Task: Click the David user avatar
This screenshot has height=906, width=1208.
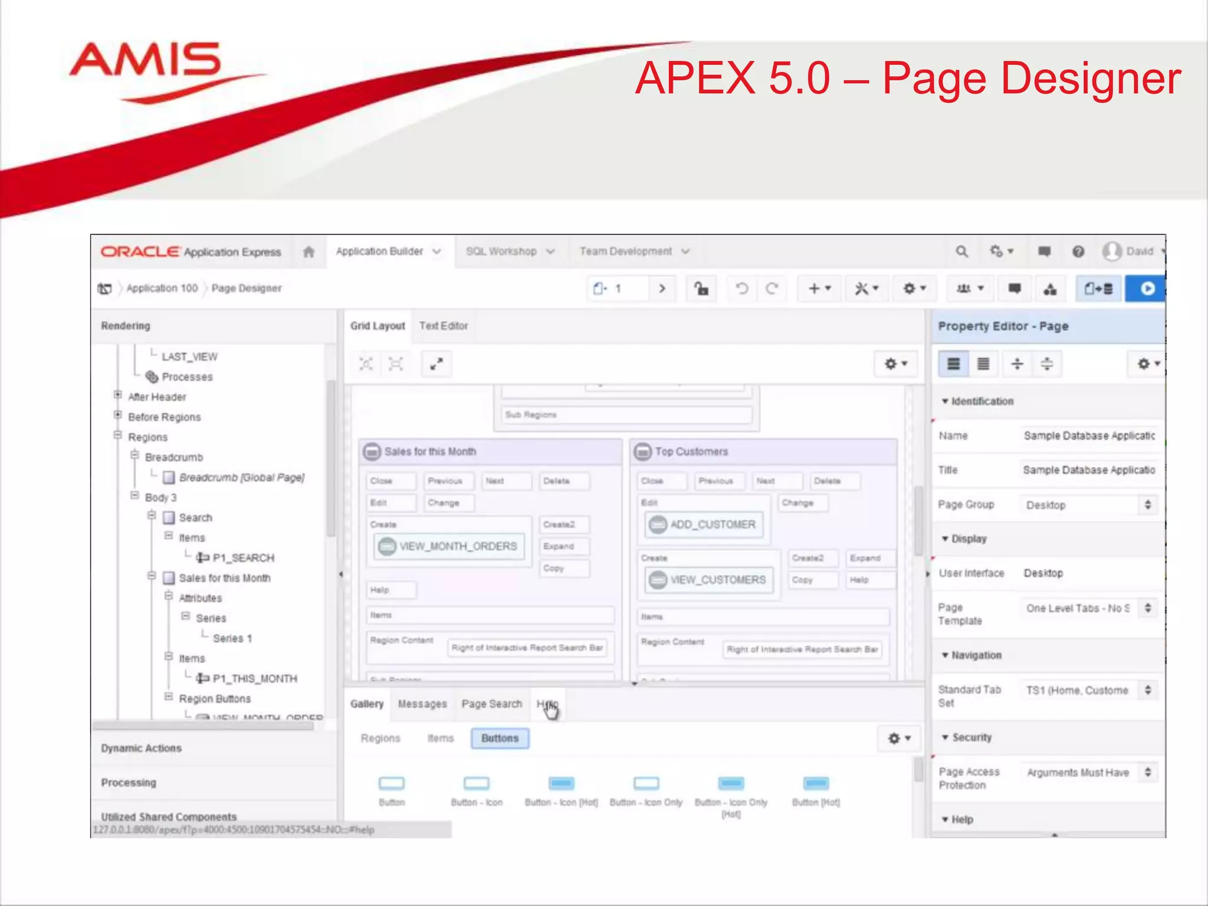Action: point(1112,252)
